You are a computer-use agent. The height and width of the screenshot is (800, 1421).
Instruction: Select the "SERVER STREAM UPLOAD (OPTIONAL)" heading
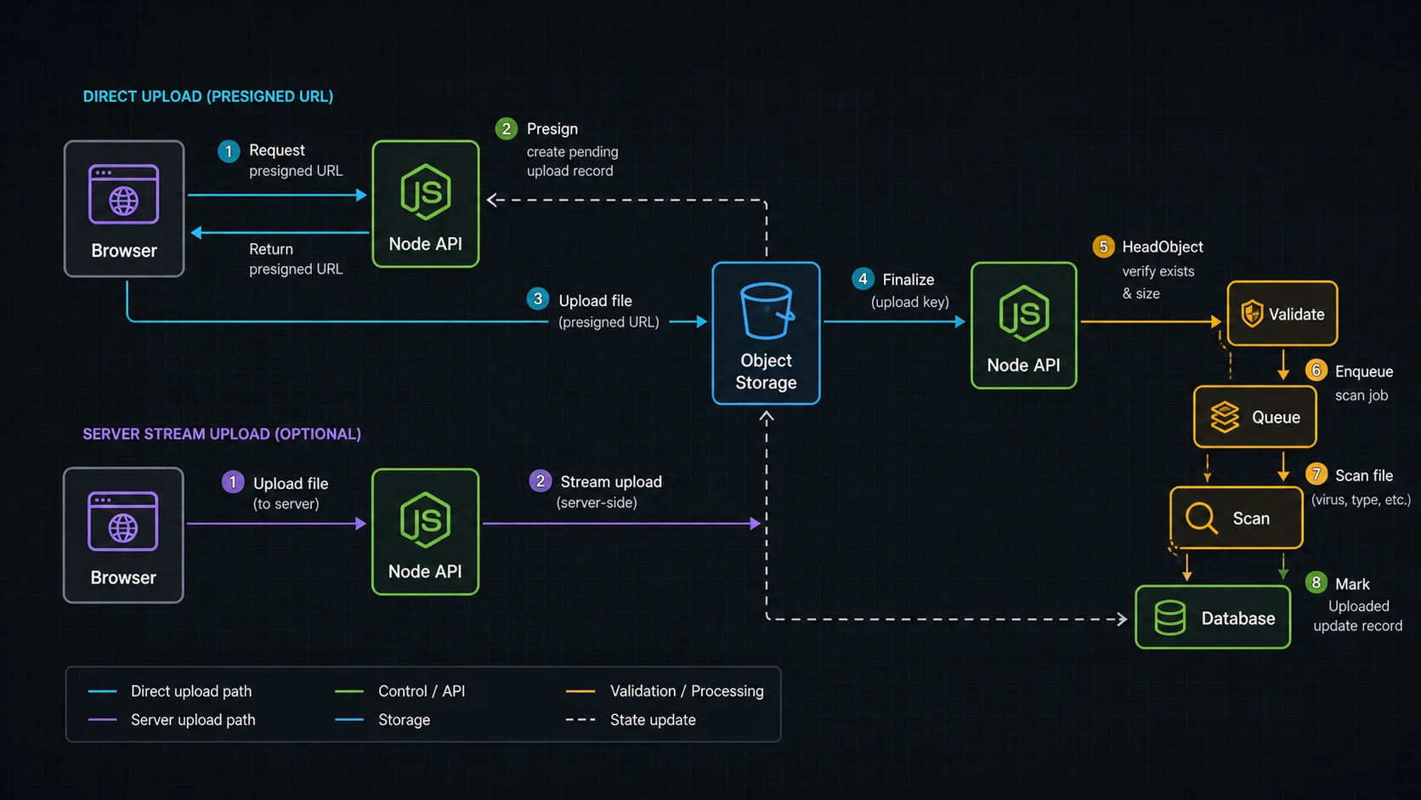tap(222, 434)
